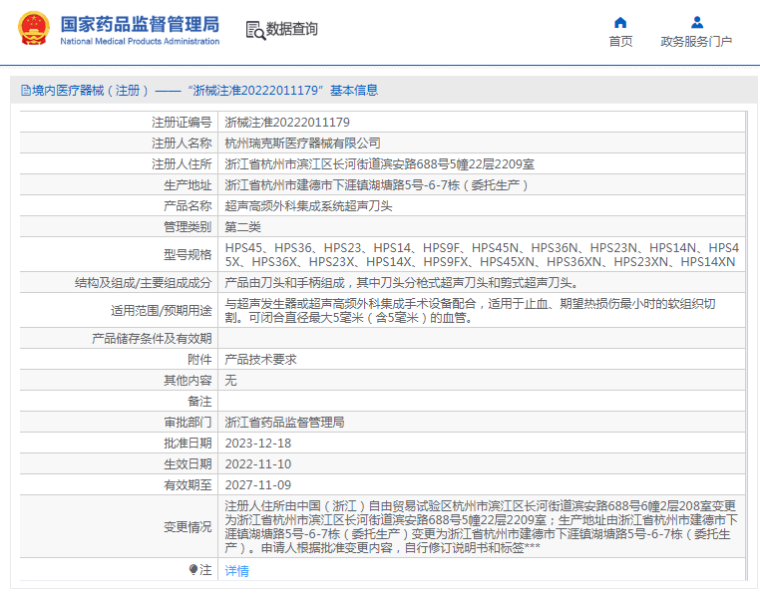Click the 首页 home icon
The image size is (760, 594).
620,22
